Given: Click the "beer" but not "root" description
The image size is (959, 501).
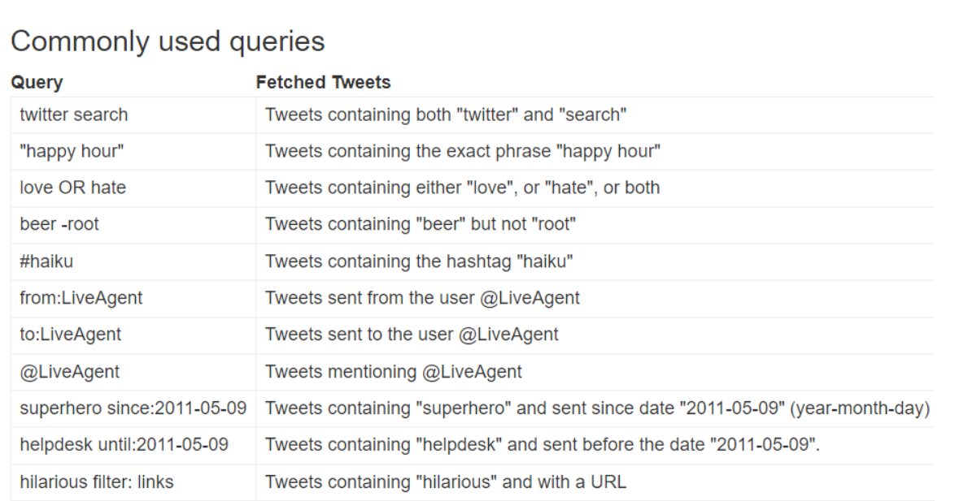Looking at the screenshot, I should [x=421, y=224].
